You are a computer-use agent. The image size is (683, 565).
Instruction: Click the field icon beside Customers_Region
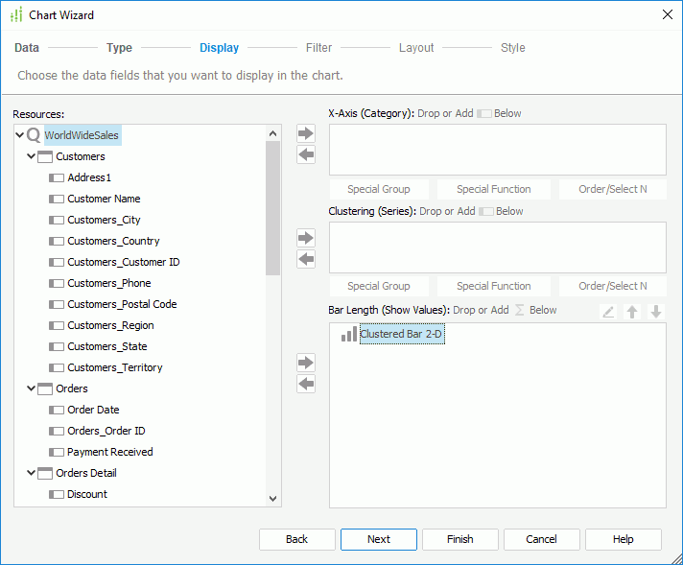57,325
